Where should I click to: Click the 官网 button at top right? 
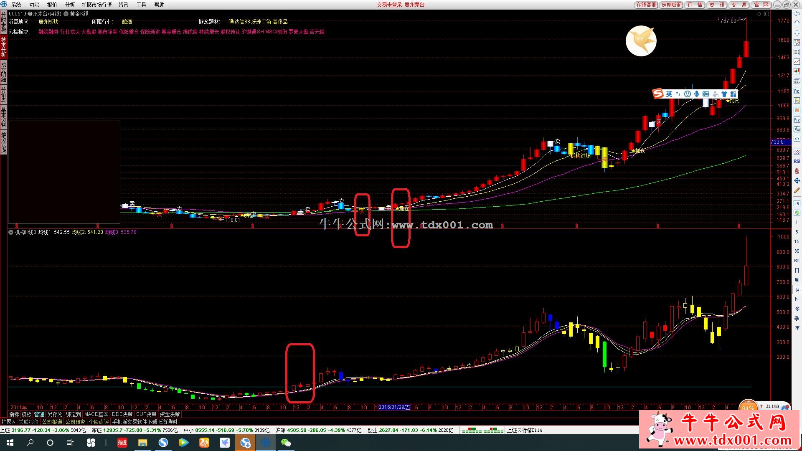point(761,5)
